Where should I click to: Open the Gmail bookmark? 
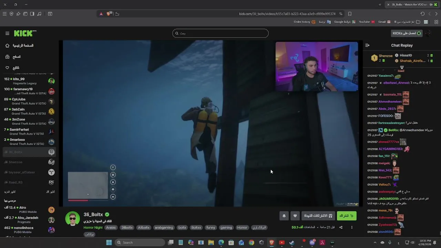384,22
